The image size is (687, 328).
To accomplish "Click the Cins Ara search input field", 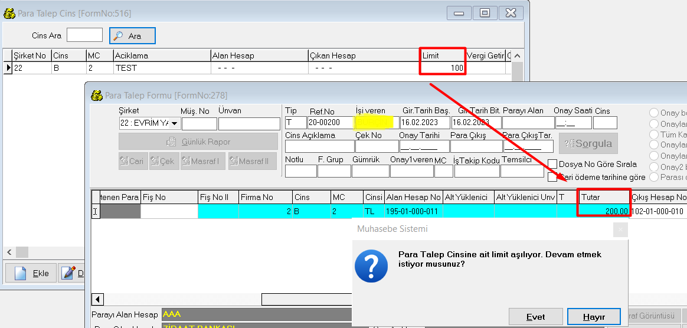I will click(84, 35).
